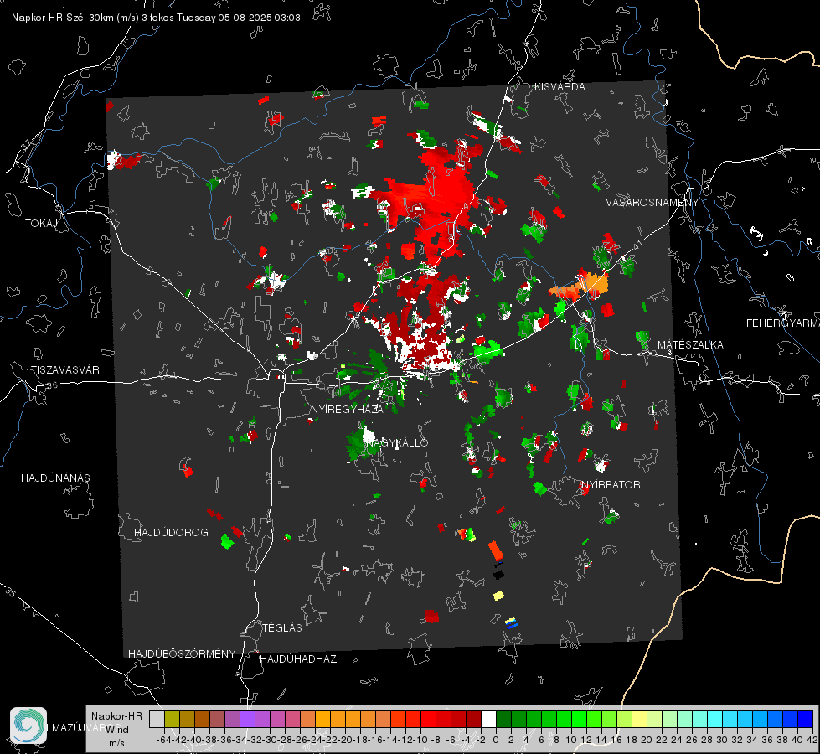Select the NAGYKÁLLÓ town label
820x754 pixels.
(396, 442)
